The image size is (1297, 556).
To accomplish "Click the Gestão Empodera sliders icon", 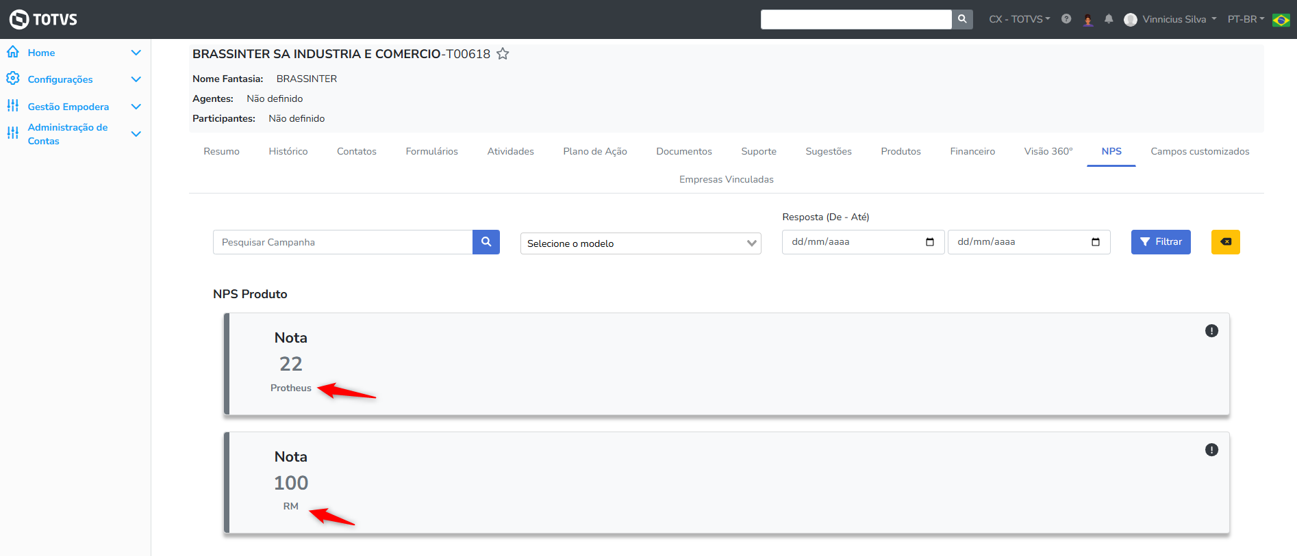I will 13,106.
